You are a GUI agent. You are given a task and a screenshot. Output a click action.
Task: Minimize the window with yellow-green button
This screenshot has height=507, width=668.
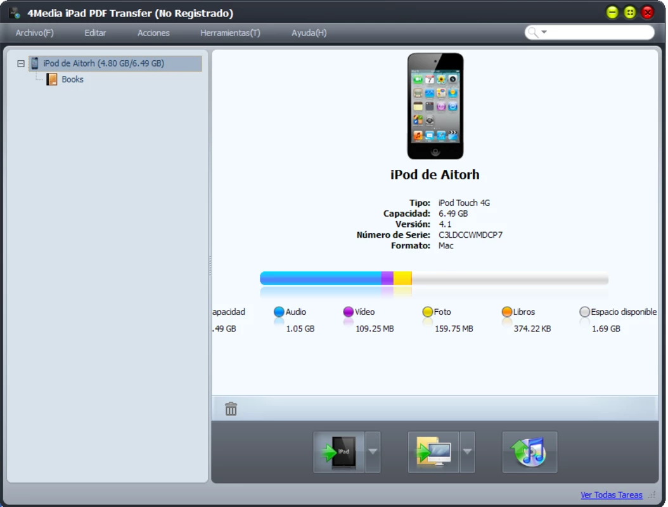coord(612,12)
